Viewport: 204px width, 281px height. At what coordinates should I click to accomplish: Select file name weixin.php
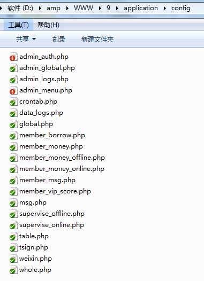tap(35, 259)
